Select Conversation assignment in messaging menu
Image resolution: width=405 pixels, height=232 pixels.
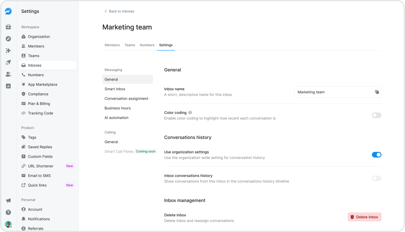(126, 98)
